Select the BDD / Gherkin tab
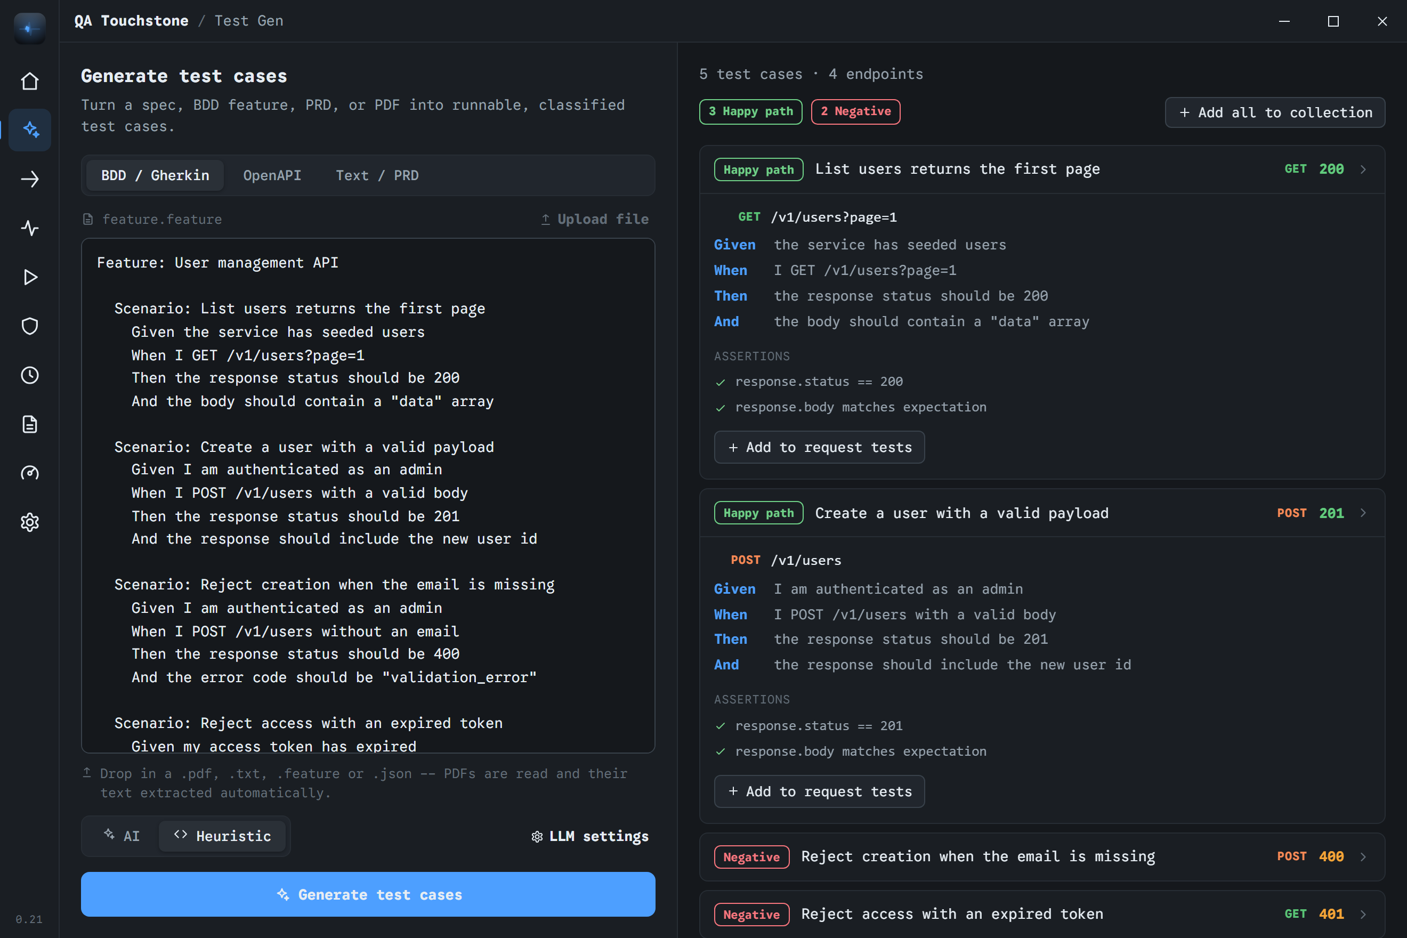 click(155, 175)
